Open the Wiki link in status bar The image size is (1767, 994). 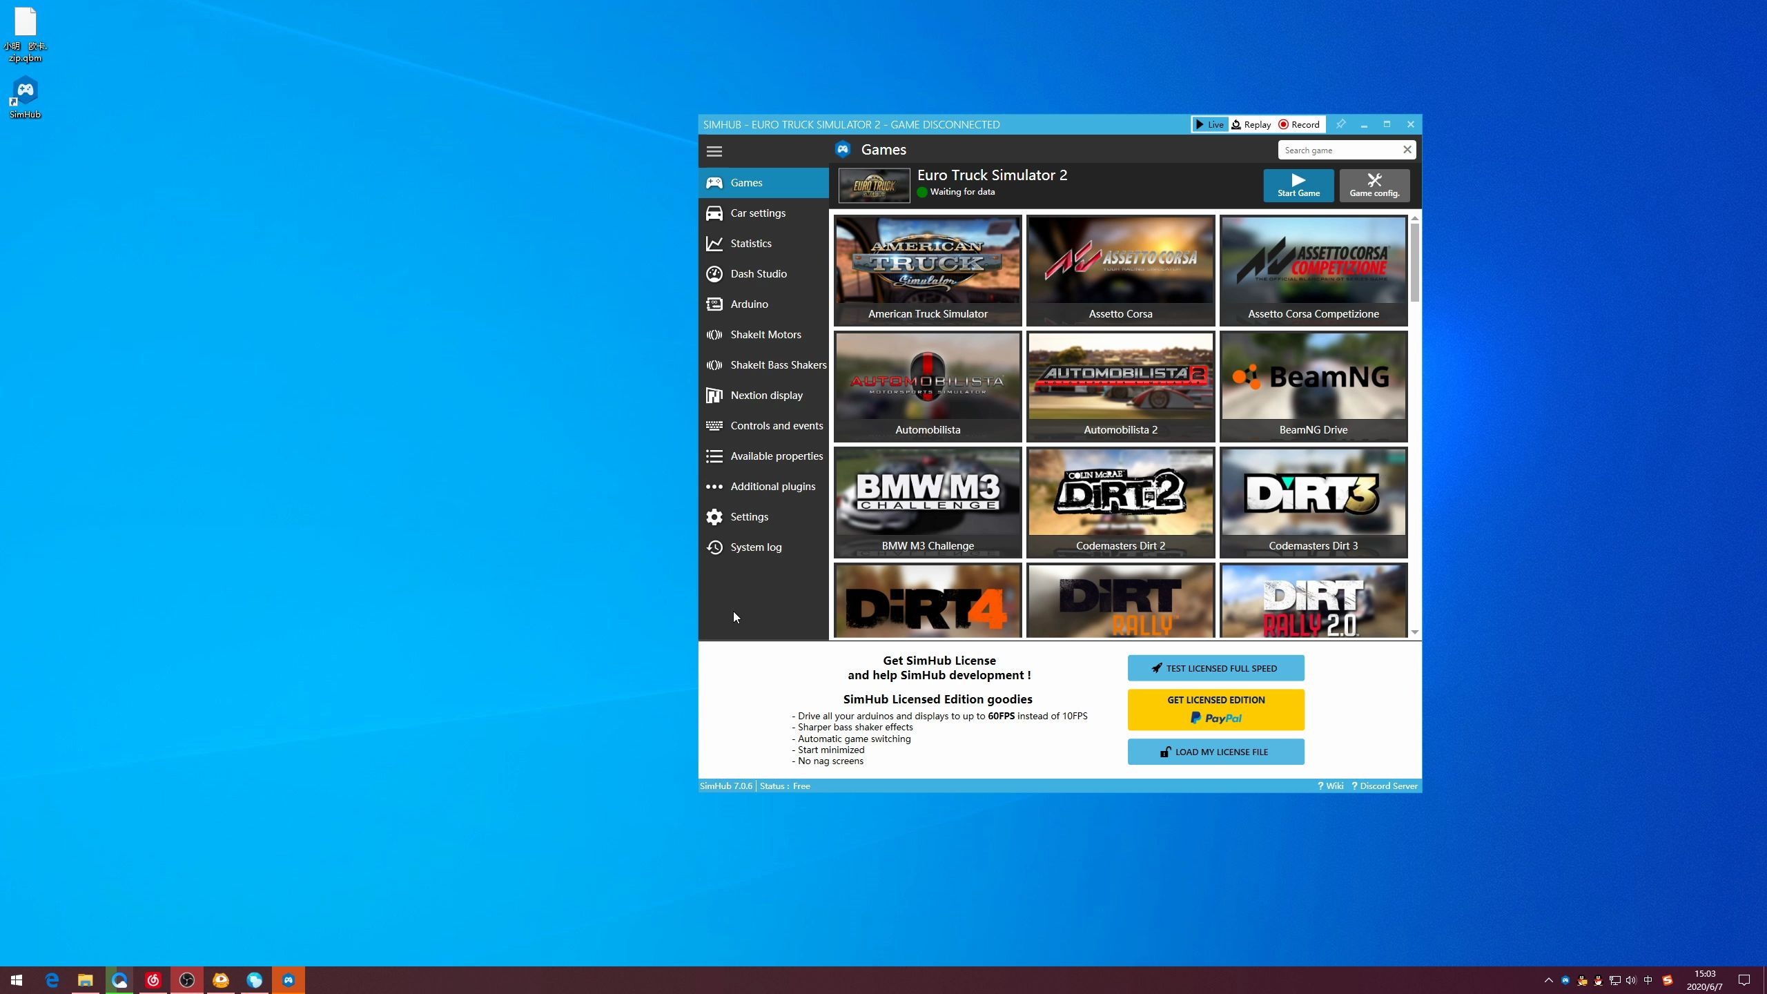(x=1330, y=786)
